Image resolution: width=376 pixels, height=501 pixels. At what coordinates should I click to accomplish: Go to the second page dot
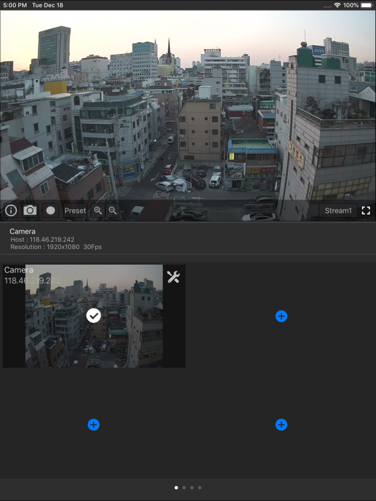[184, 487]
